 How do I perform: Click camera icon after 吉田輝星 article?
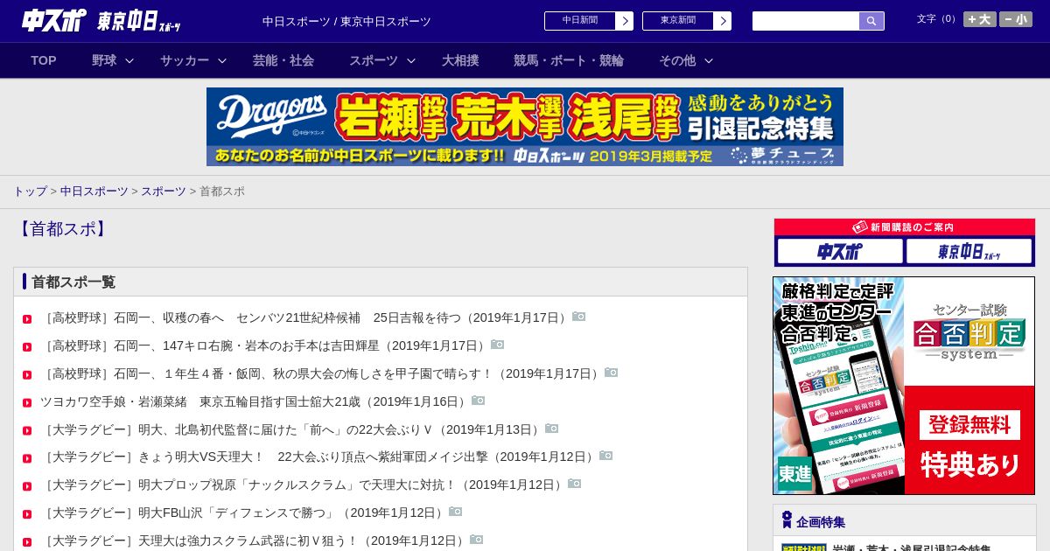pyautogui.click(x=497, y=345)
